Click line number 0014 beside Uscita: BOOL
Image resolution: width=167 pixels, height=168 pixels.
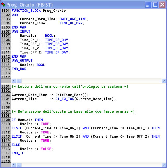click(x=6, y=65)
